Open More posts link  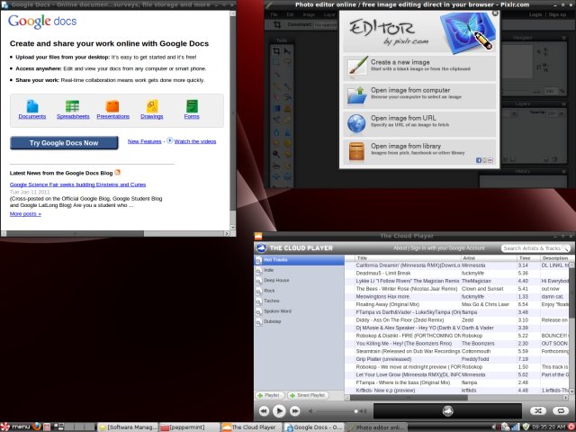(25, 214)
